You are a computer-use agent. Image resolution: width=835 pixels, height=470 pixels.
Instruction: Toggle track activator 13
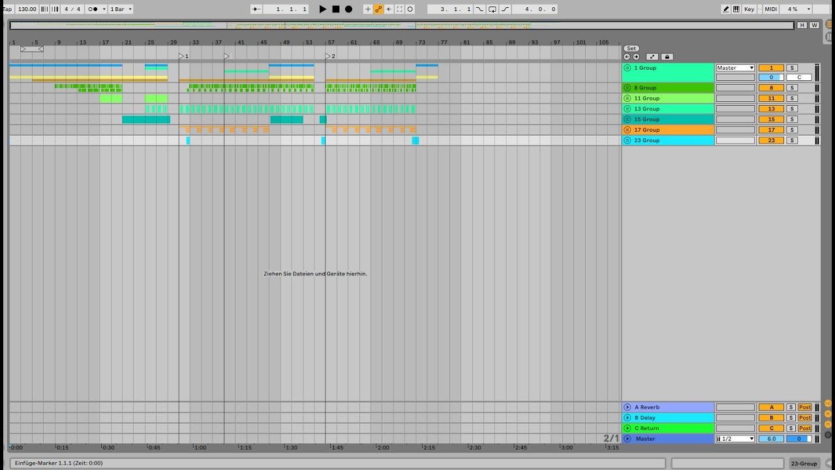(771, 108)
